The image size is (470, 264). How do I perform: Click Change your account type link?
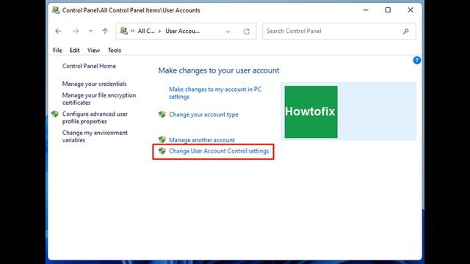[203, 114]
